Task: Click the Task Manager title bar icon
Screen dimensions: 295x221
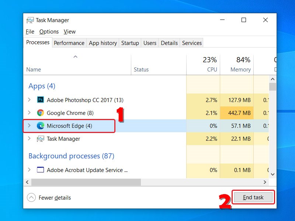Action: pyautogui.click(x=30, y=20)
